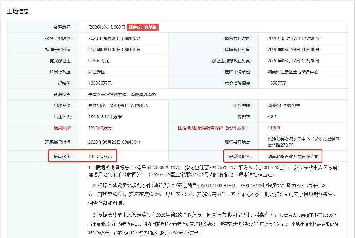Select lottery venue 长沙公共资源交易中心 address
Viewport: 356px width, 238px height.
(x=303, y=142)
